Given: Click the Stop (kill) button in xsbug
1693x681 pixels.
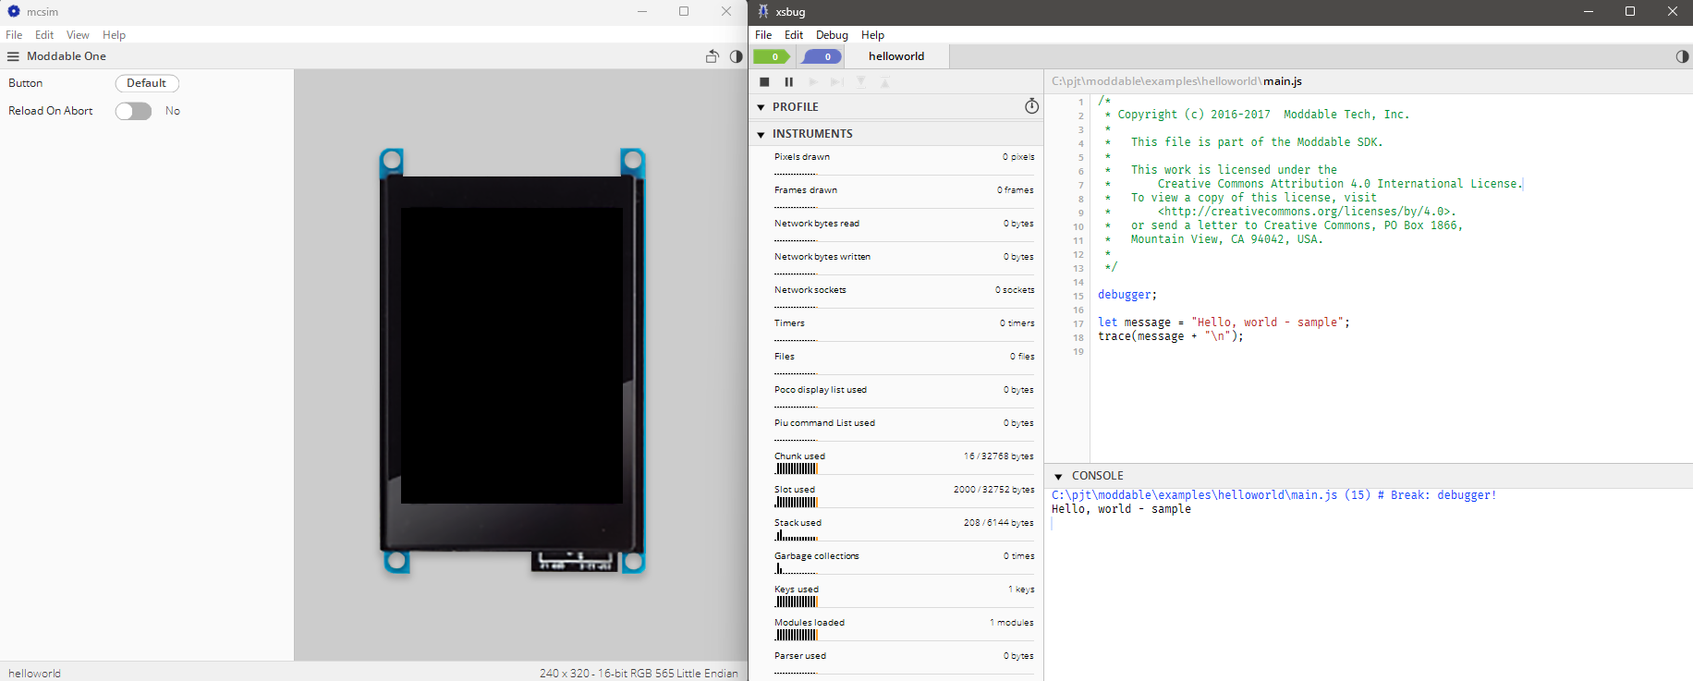Looking at the screenshot, I should point(764,82).
